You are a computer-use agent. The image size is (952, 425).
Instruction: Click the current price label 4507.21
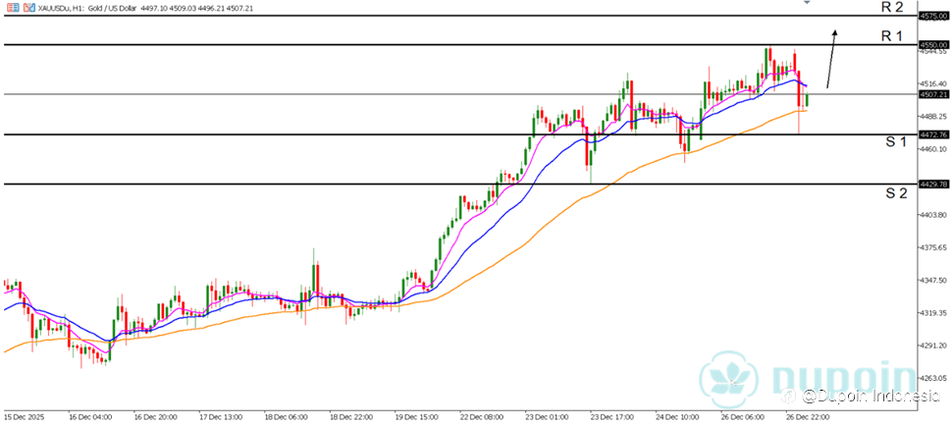pyautogui.click(x=934, y=94)
